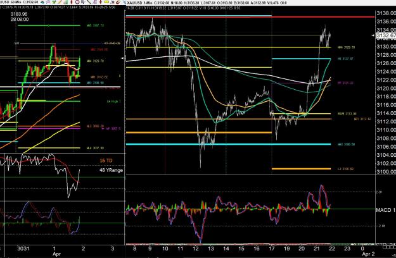Click the cyan 3106 level label in the 60-min chart

pos(95,83)
